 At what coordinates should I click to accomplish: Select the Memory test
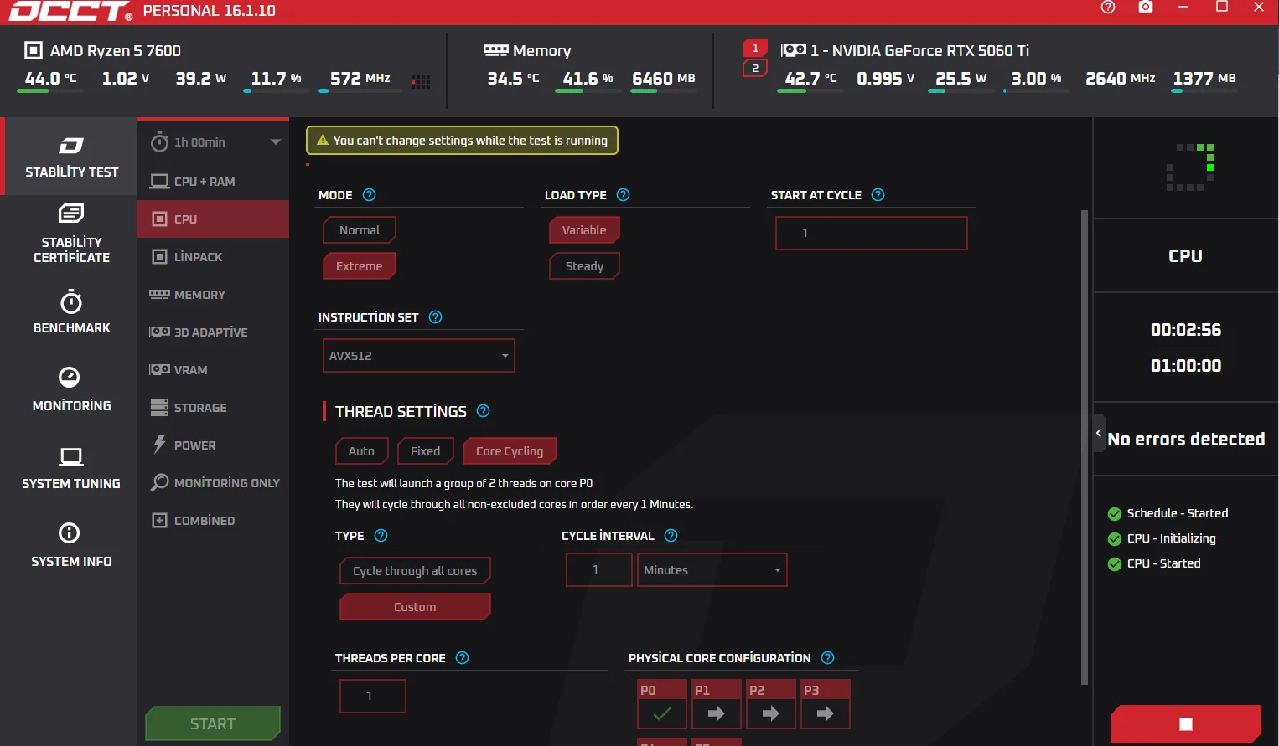click(213, 294)
